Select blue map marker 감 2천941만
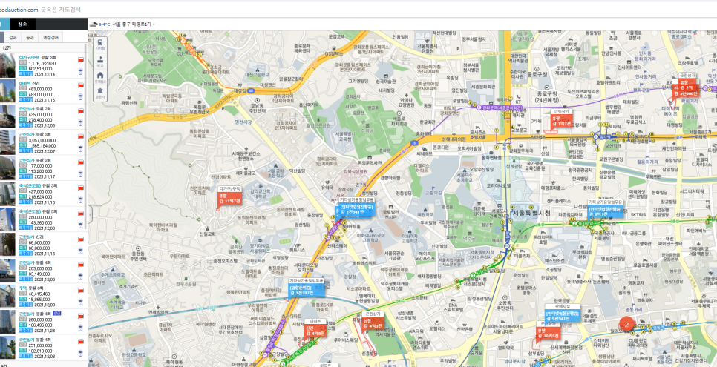 coord(357,209)
